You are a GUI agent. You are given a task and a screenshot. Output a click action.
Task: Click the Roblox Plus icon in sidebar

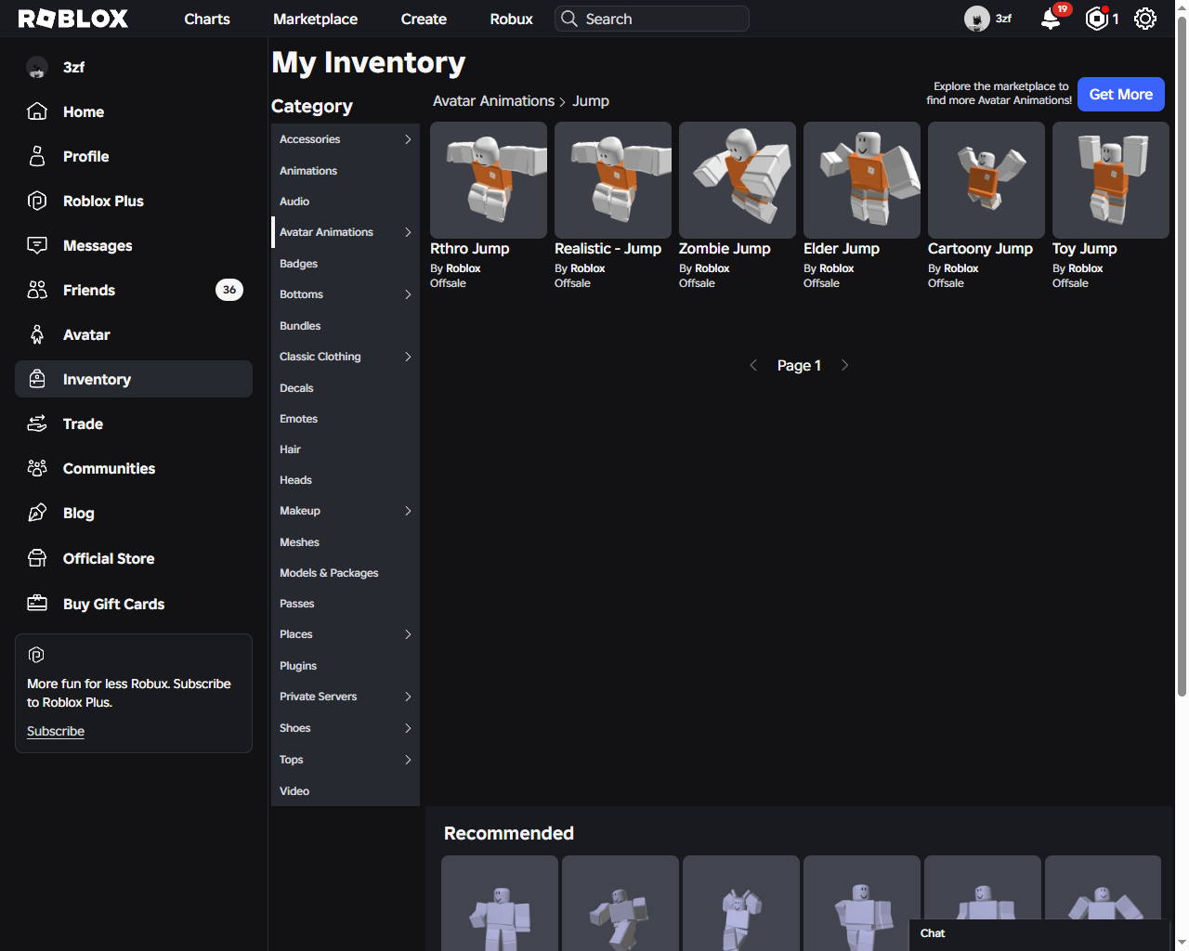[x=37, y=201]
